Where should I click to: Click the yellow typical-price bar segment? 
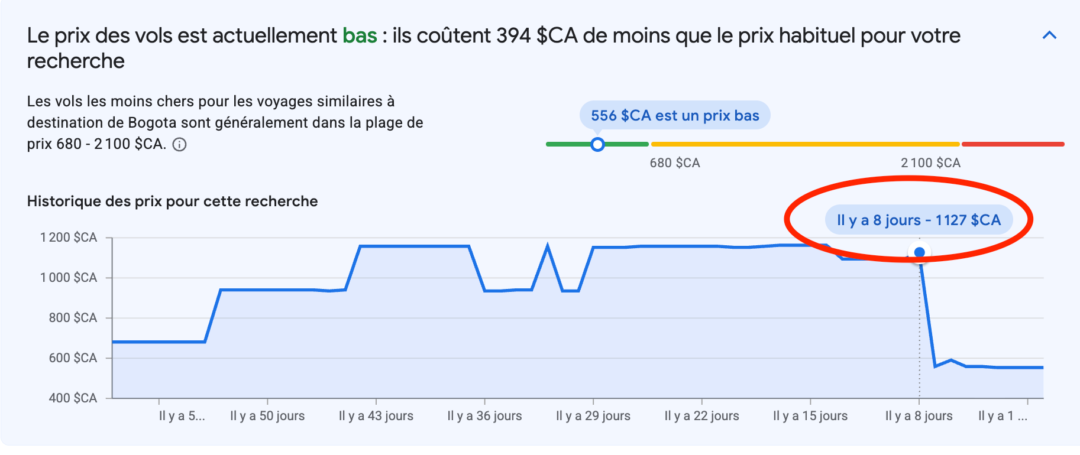click(x=804, y=144)
